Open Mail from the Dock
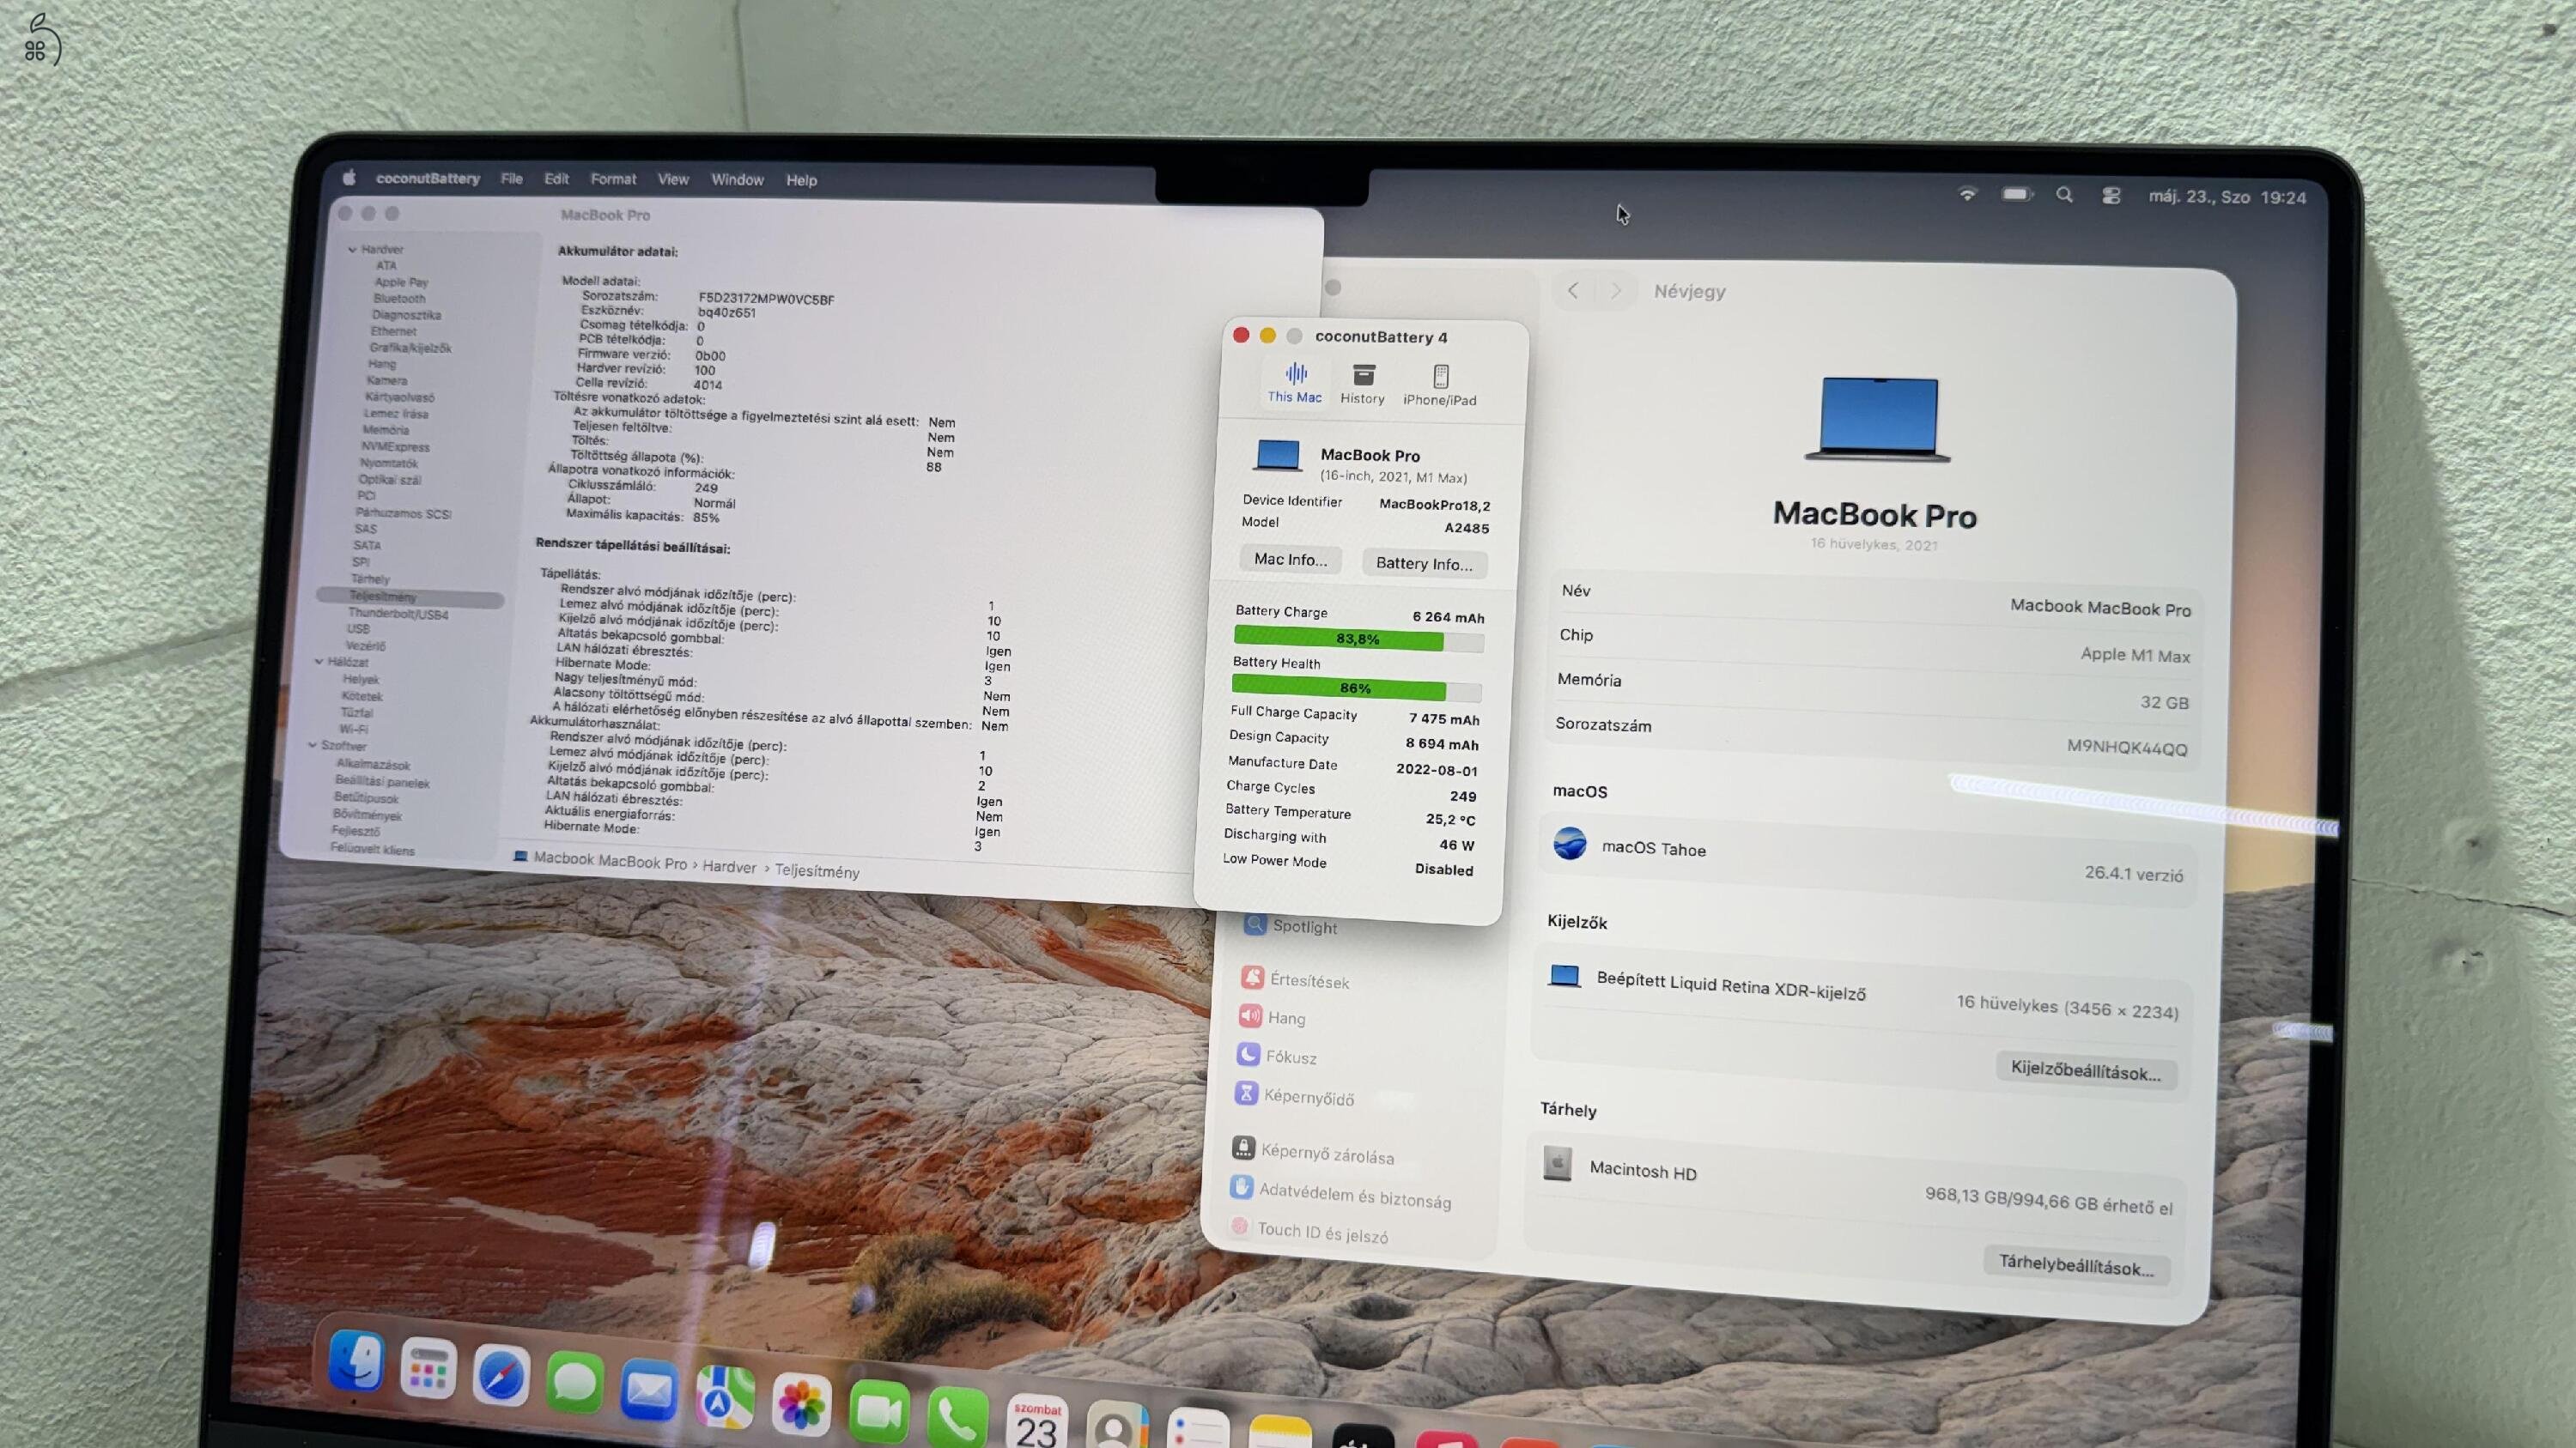 click(648, 1391)
